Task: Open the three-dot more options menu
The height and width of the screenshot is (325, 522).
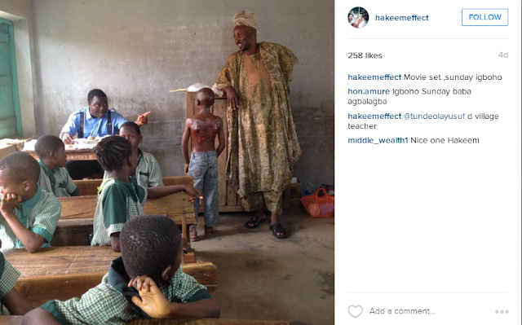Action: pyautogui.click(x=502, y=311)
